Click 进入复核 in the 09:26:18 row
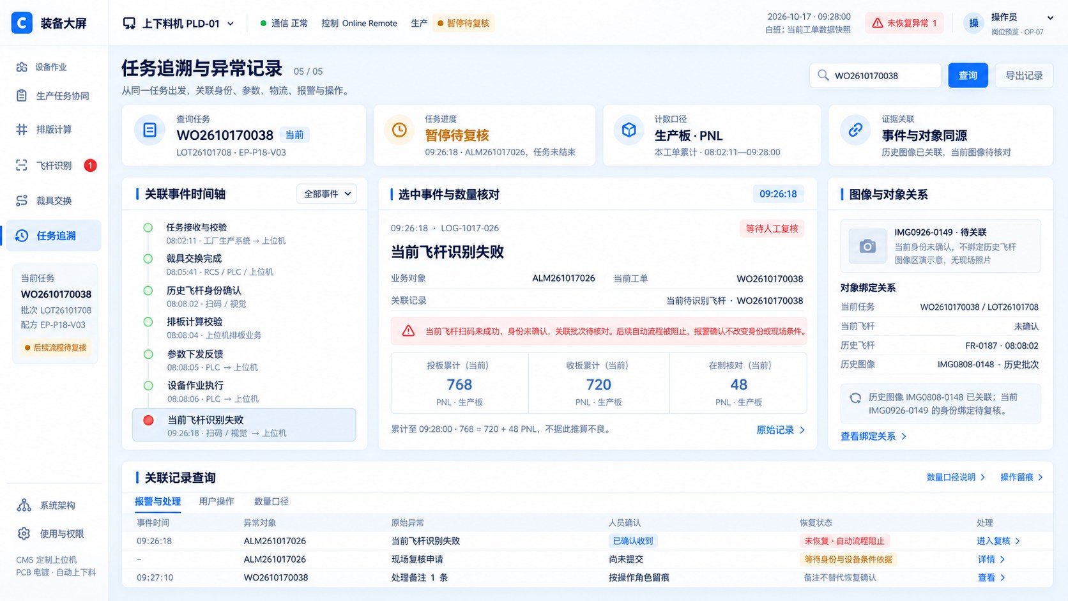Viewport: 1068px width, 601px height. click(998, 541)
